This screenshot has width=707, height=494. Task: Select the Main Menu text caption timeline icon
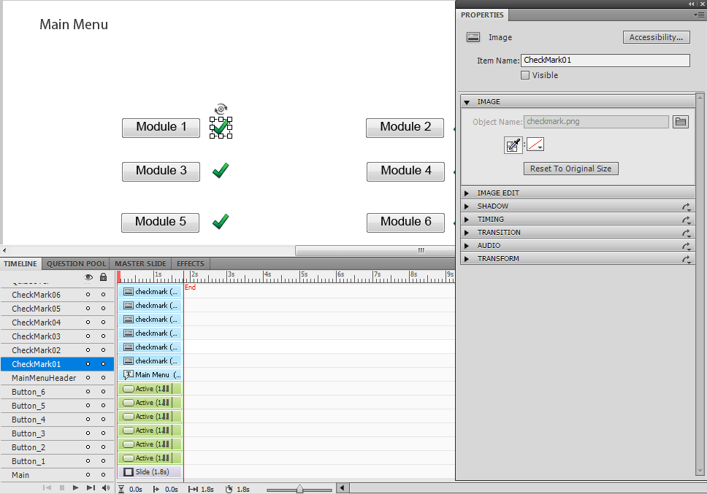130,374
